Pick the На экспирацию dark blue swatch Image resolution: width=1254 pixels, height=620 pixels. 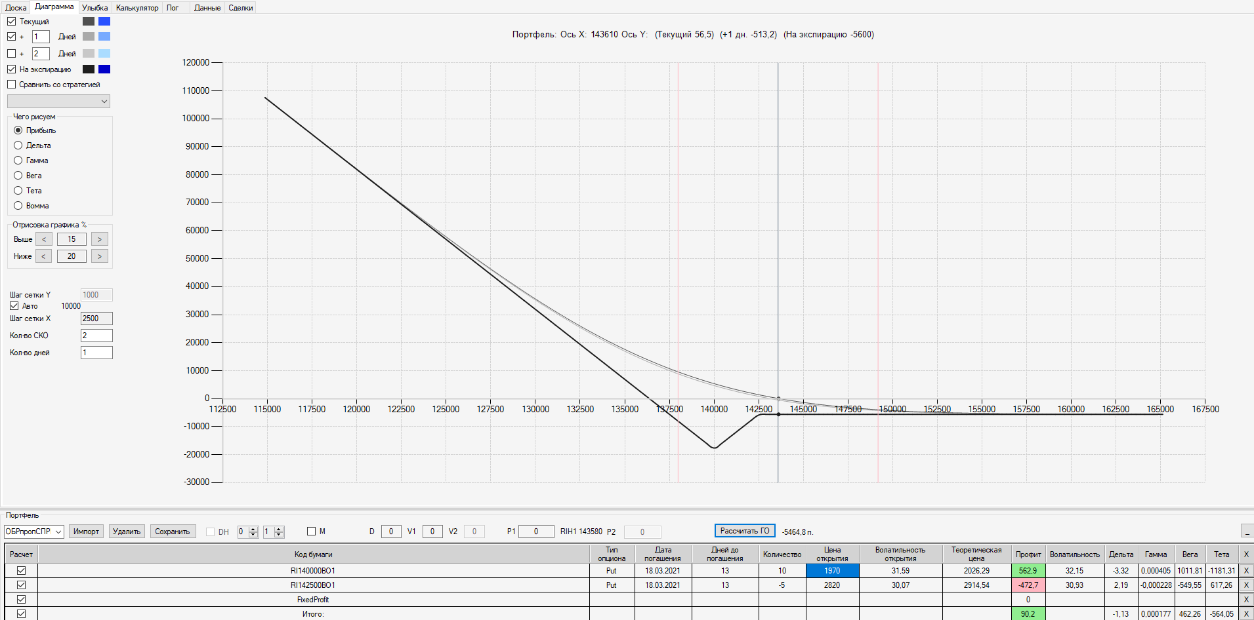click(104, 69)
